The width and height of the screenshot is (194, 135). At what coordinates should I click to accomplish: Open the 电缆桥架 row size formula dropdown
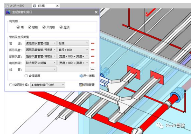(73, 63)
